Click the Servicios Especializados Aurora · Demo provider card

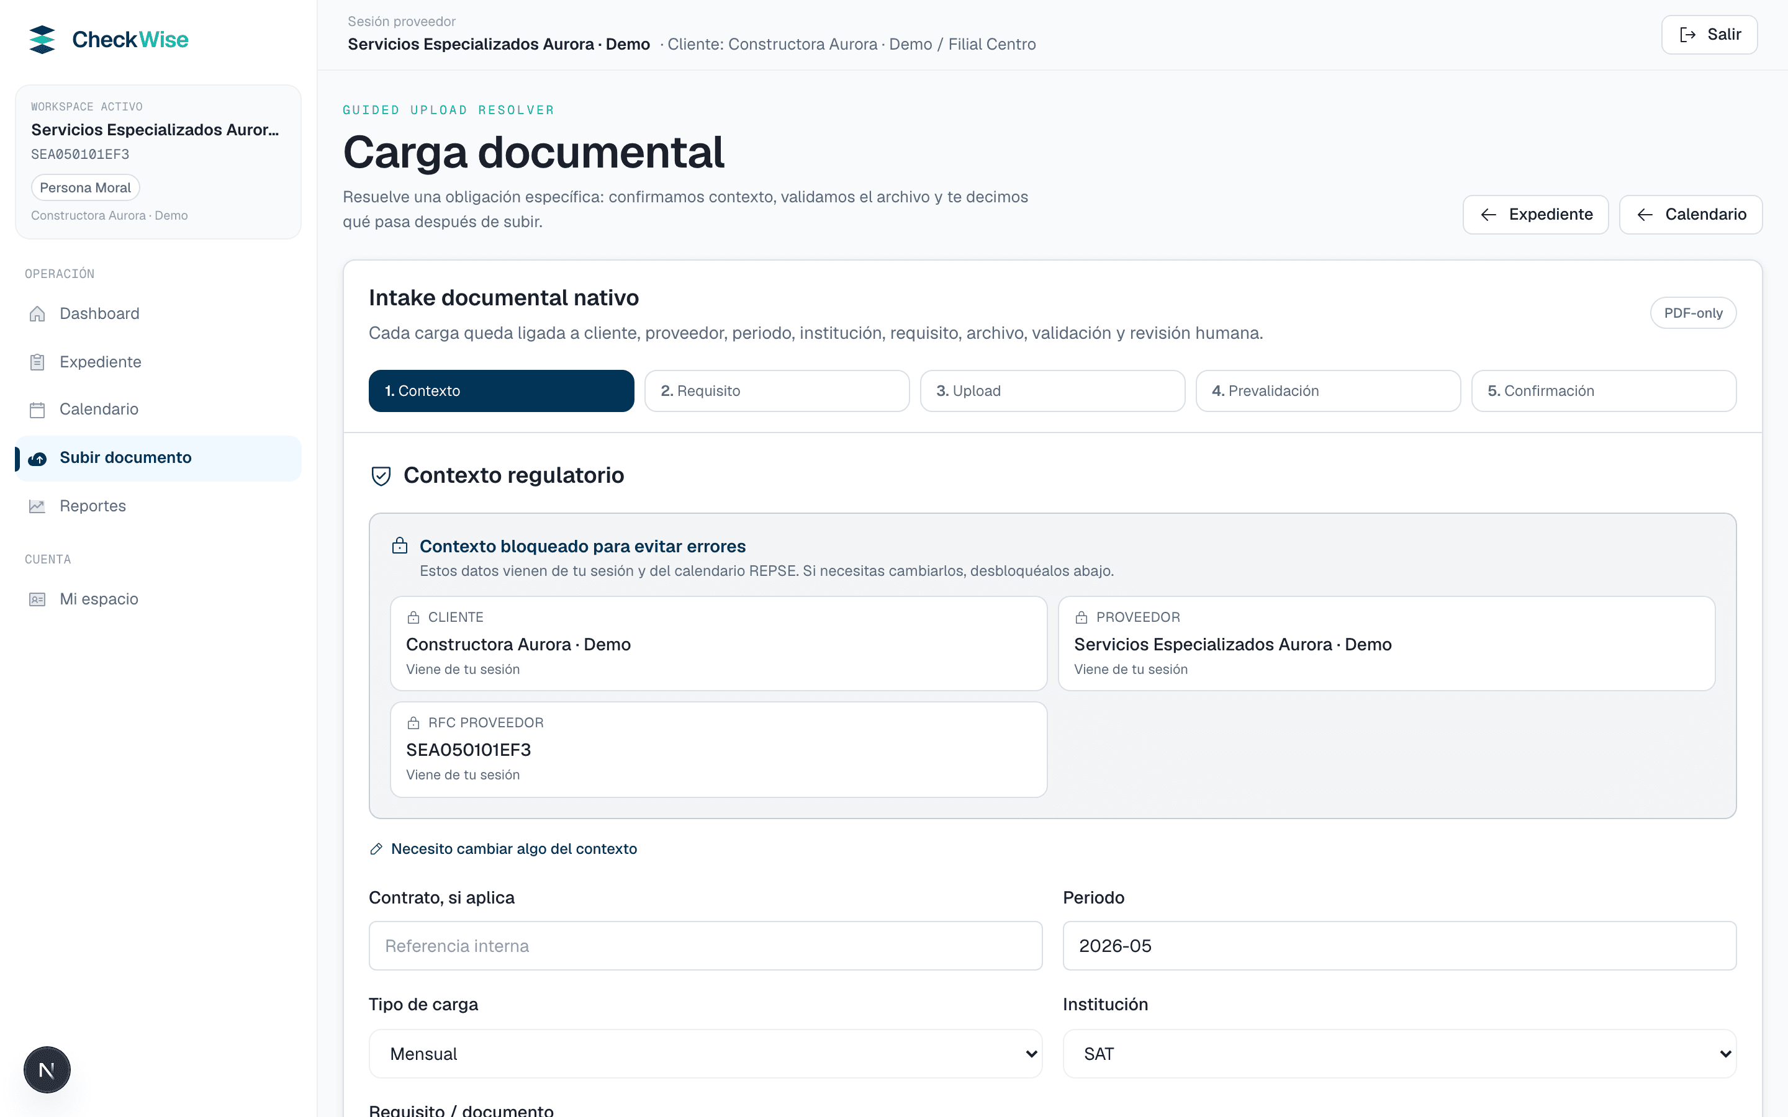pyautogui.click(x=1386, y=644)
